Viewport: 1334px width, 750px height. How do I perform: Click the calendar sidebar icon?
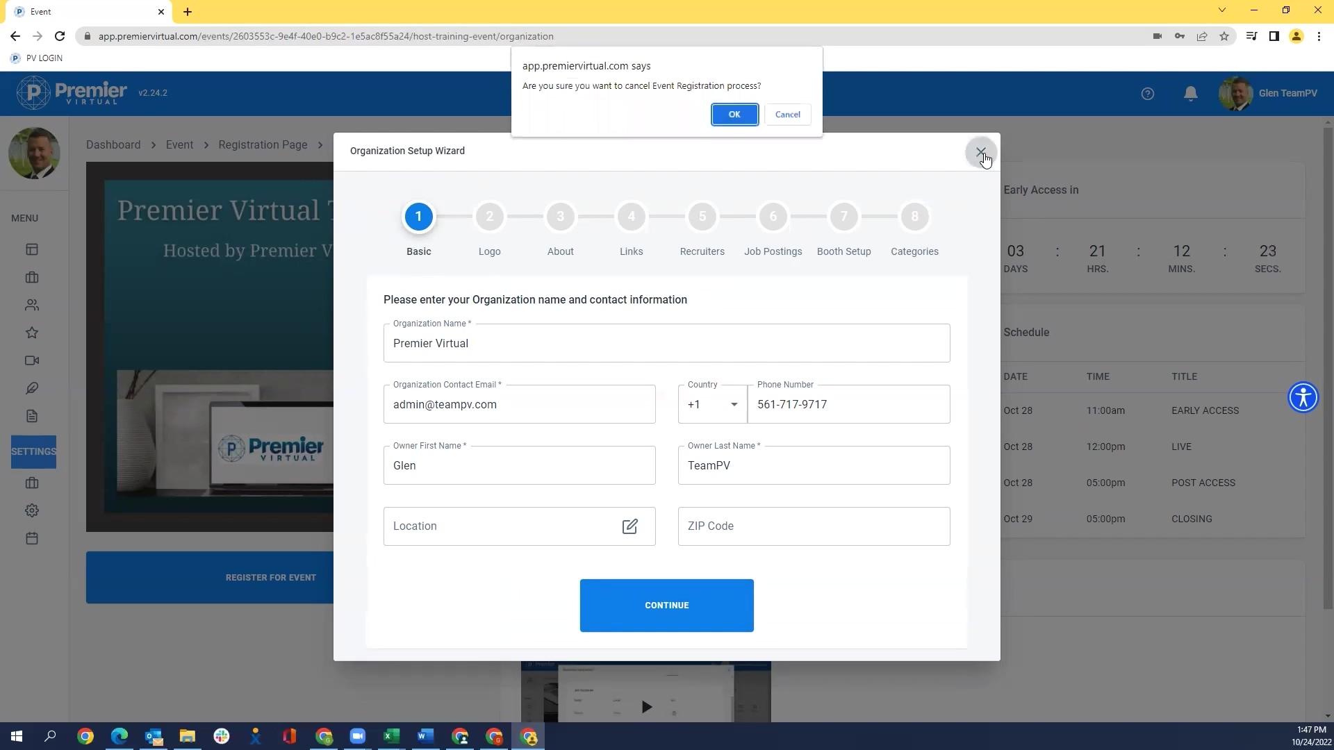32,538
